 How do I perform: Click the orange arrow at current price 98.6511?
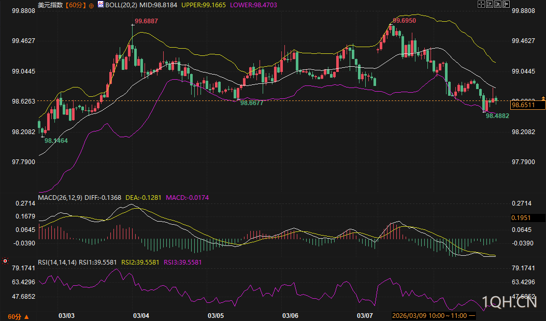click(543, 98)
